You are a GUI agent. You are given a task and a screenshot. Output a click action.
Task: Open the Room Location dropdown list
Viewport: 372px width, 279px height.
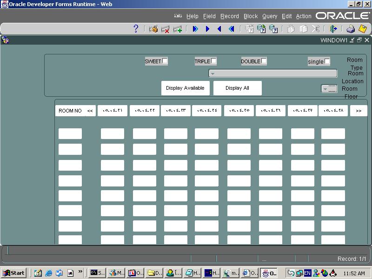click(213, 73)
